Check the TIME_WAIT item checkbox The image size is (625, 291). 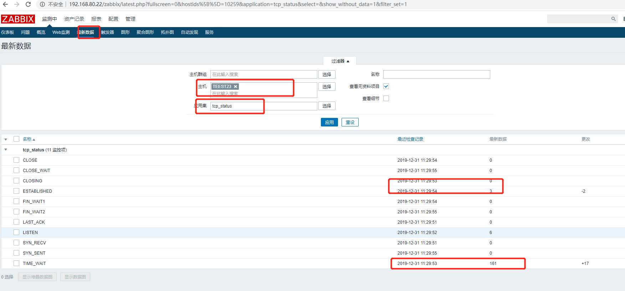coord(16,263)
